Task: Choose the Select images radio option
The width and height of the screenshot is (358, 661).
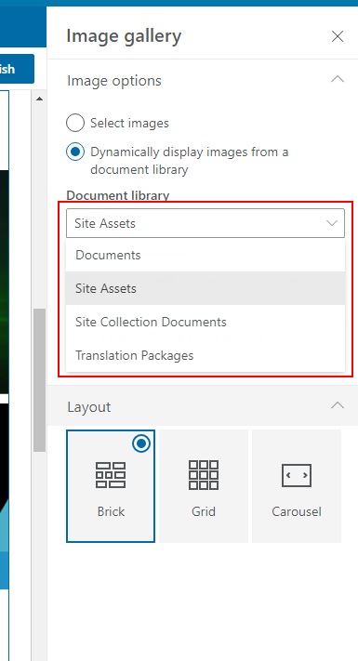Action: pos(75,123)
